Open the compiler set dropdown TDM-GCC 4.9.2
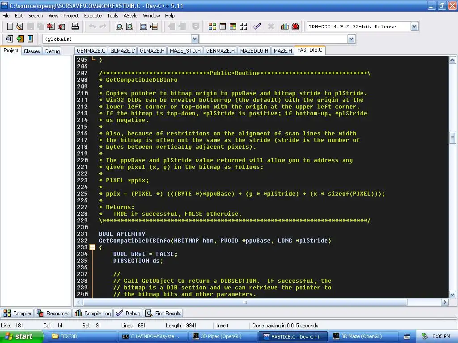The image size is (458, 343). click(x=414, y=26)
